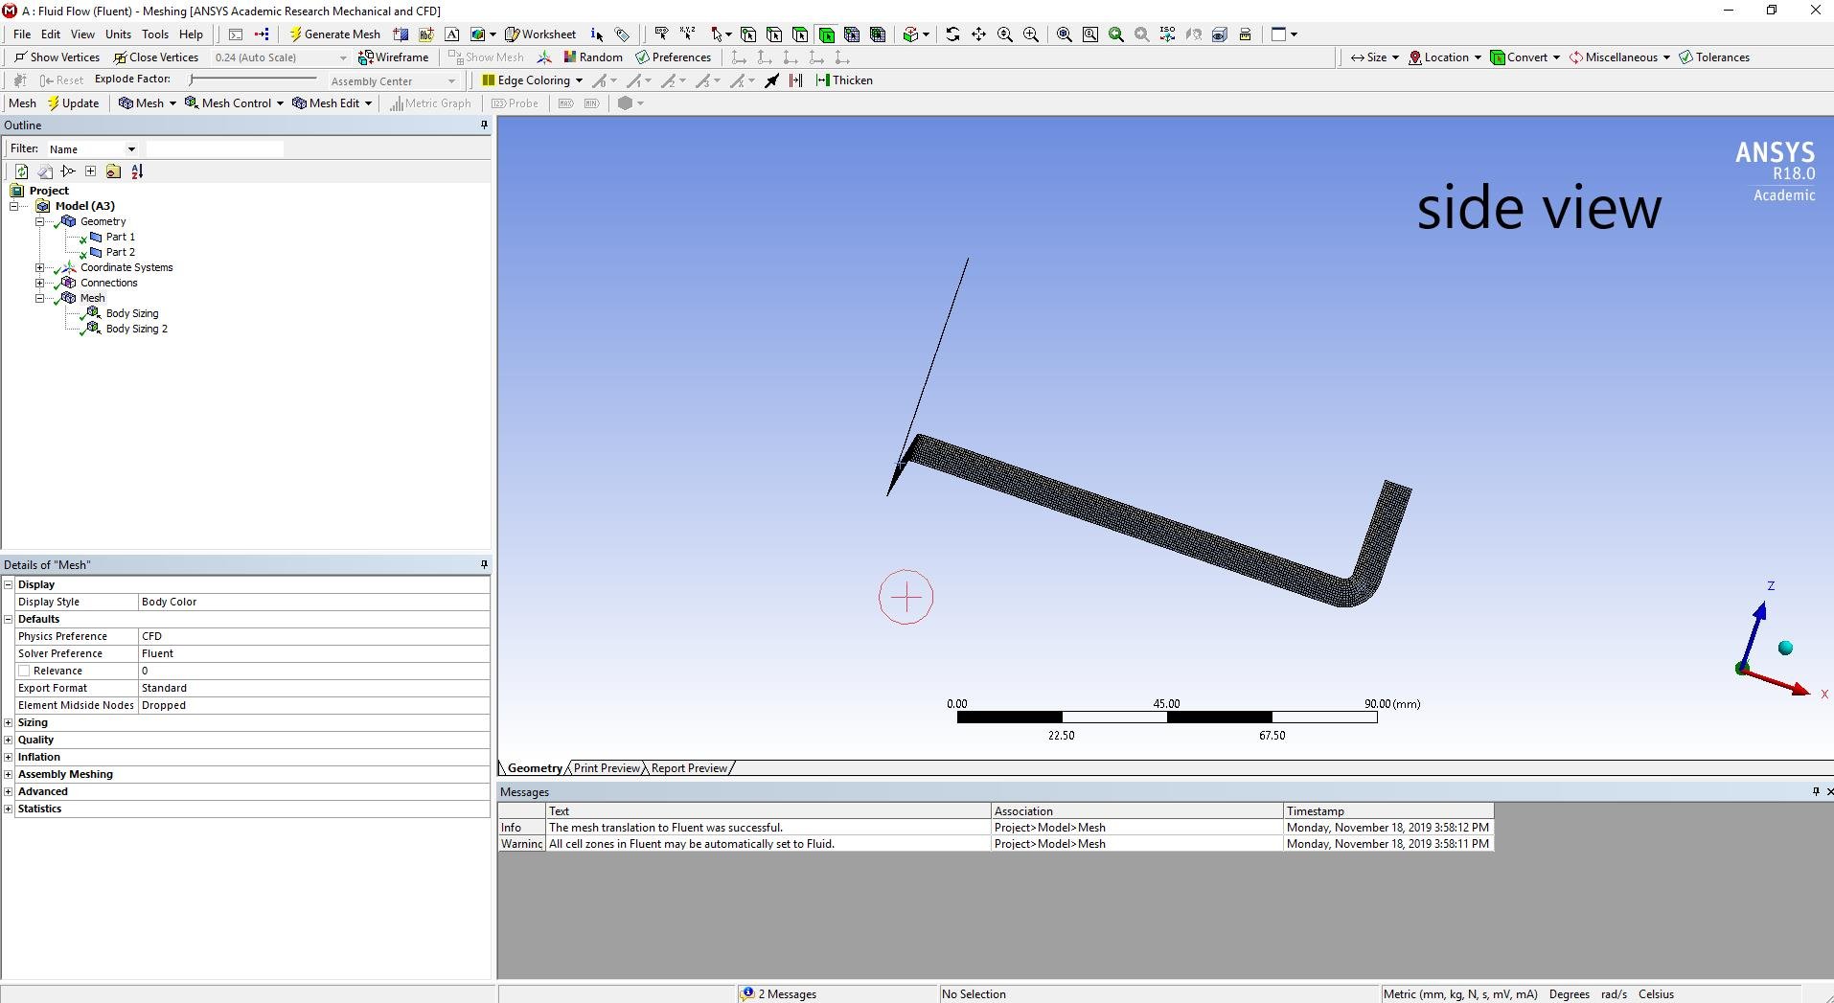Click the Zoom To Fit icon
This screenshot has height=1003, width=1834.
point(1064,34)
